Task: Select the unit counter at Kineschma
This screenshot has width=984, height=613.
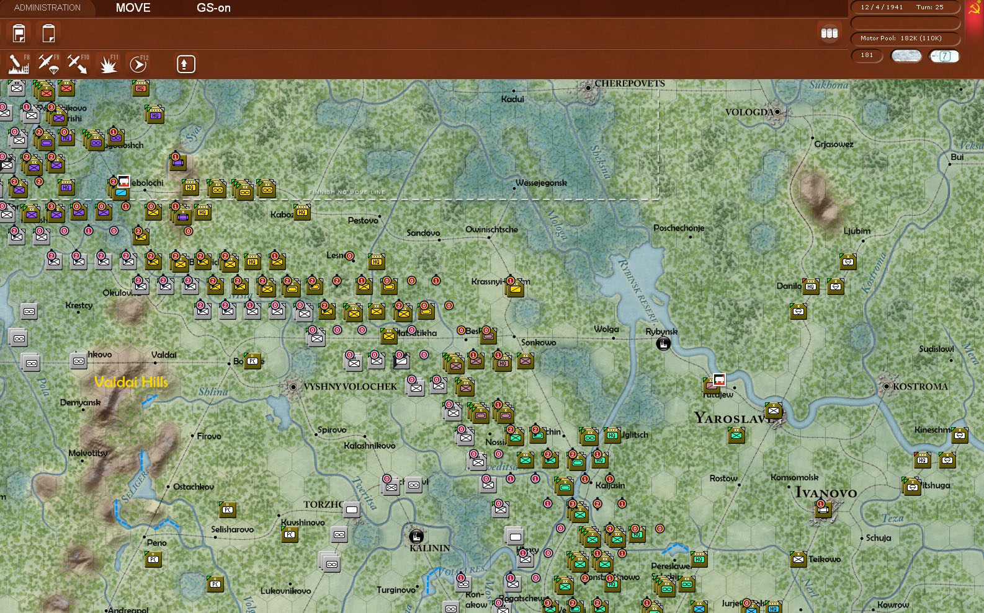Action: [960, 435]
